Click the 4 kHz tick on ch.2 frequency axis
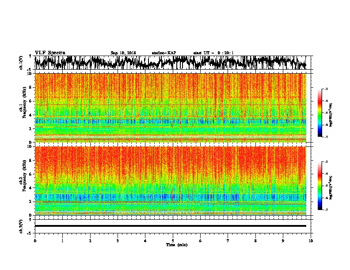The width and height of the screenshot is (350, 270). pyautogui.click(x=30, y=188)
